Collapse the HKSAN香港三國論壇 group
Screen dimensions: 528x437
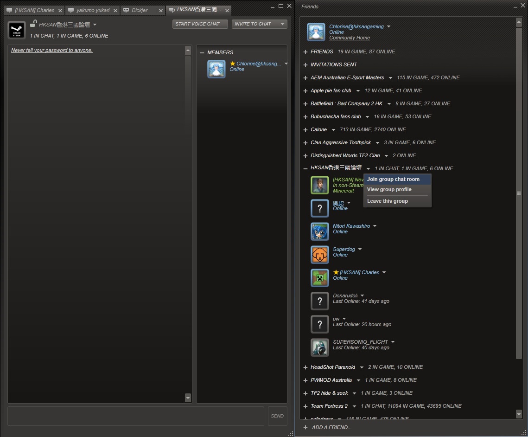305,168
